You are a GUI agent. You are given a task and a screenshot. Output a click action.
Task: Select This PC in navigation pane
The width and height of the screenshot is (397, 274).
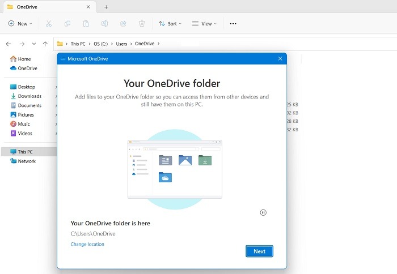click(29, 152)
